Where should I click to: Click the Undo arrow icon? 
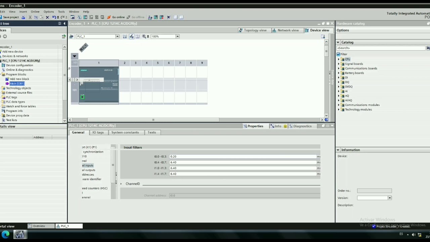pos(54,17)
